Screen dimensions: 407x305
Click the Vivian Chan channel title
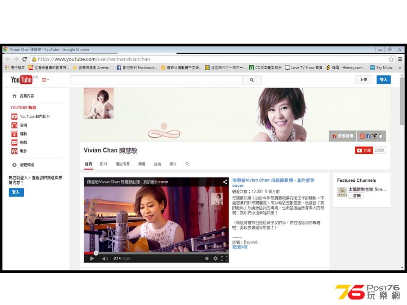(x=111, y=150)
